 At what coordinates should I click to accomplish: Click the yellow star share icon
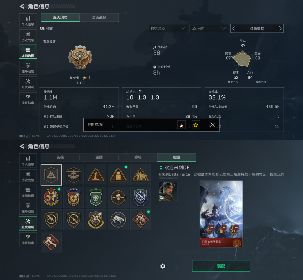click(x=196, y=125)
